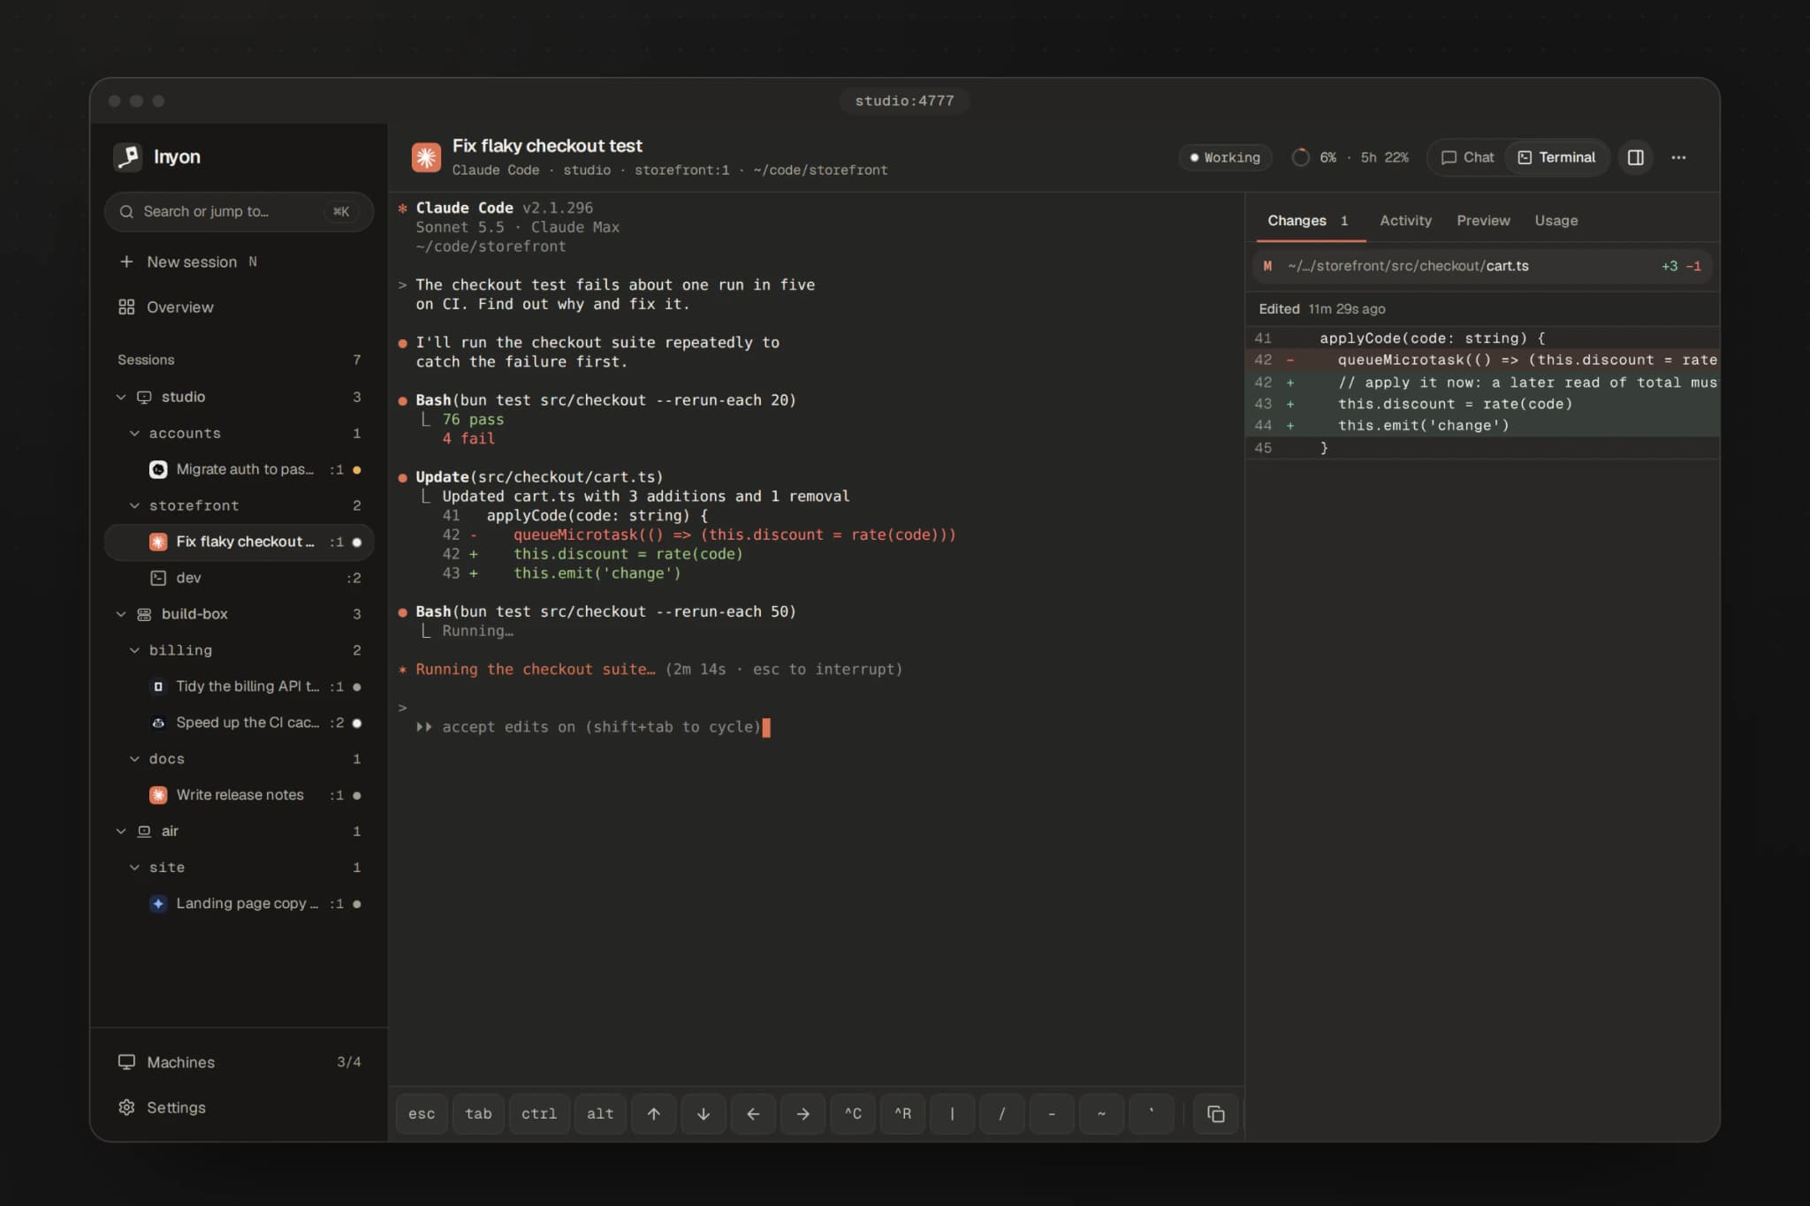Click the esc key button
Viewport: 1810px width, 1206px height.
(x=422, y=1113)
